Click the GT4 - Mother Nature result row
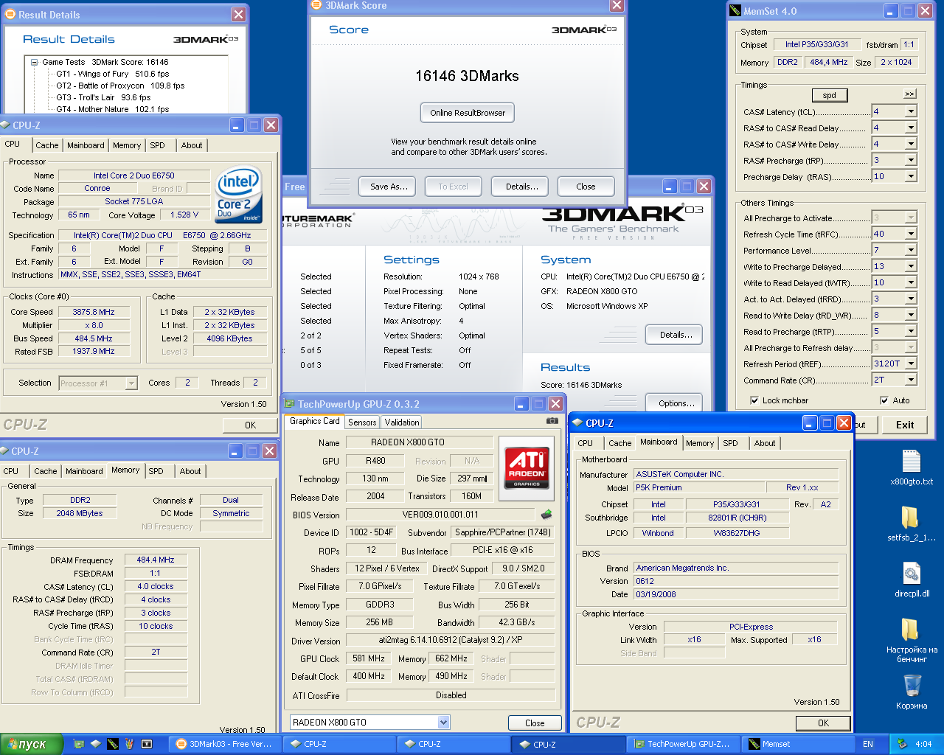The height and width of the screenshot is (755, 944). pos(113,109)
